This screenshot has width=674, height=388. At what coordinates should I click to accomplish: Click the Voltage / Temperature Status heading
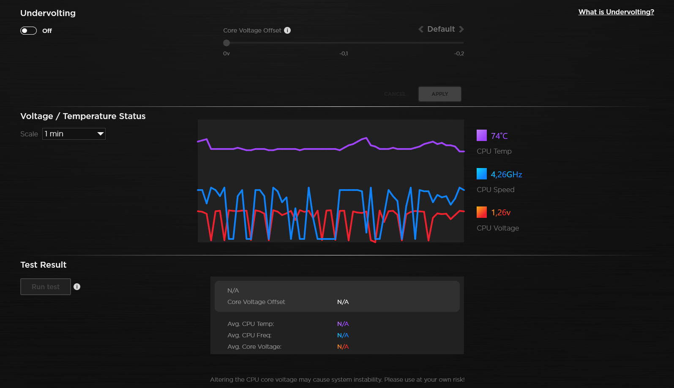click(x=83, y=116)
